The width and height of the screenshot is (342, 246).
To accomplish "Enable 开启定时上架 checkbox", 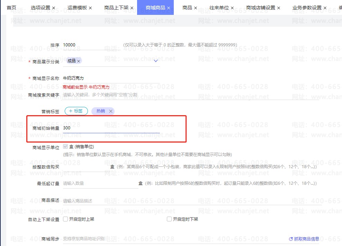I will tap(65, 219).
